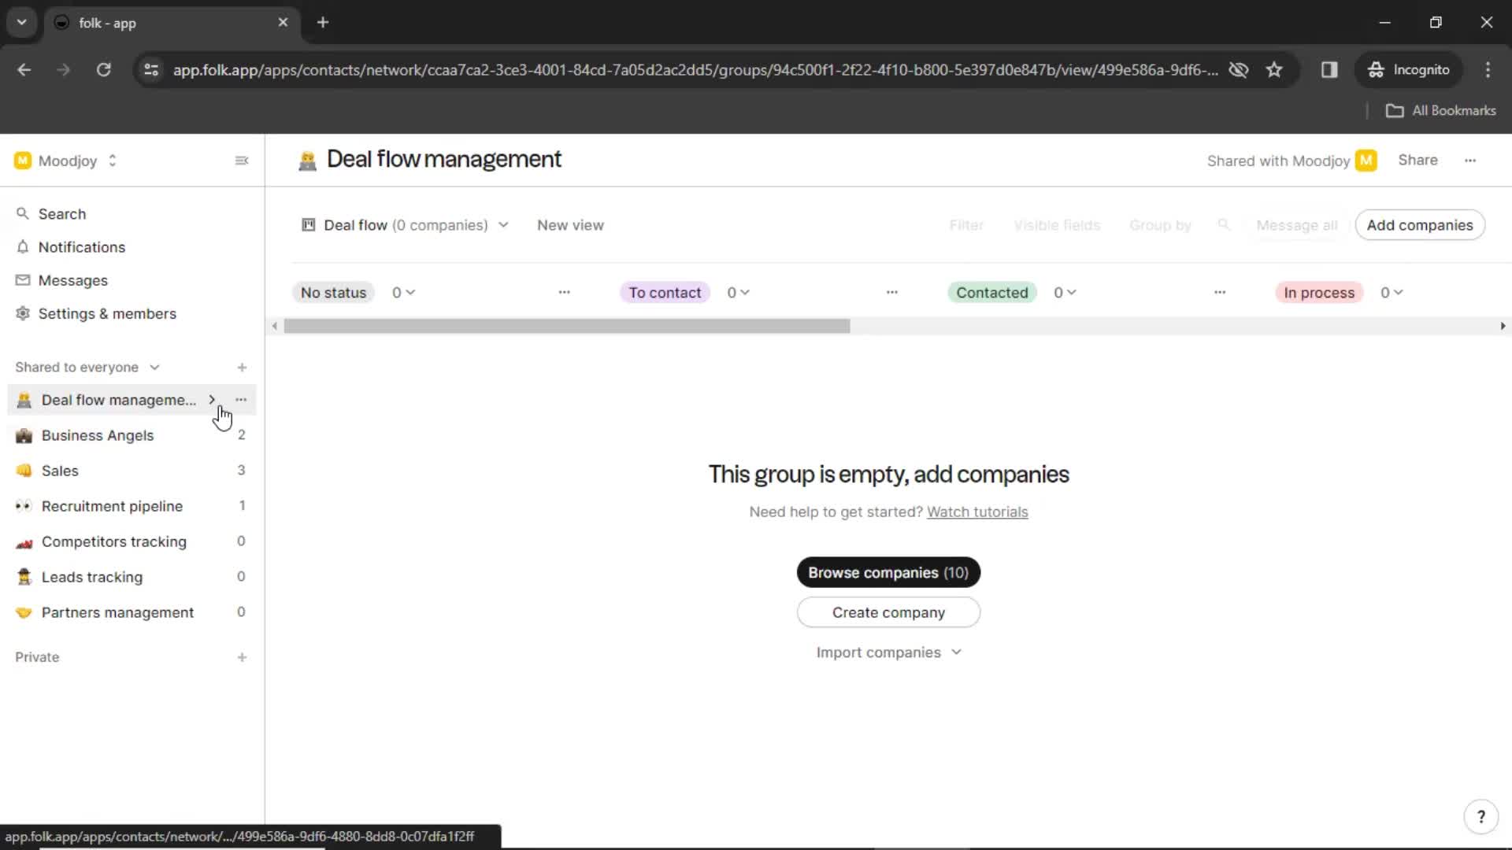Toggle the Filter option on Deal flow
This screenshot has height=850, width=1512.
coord(965,224)
